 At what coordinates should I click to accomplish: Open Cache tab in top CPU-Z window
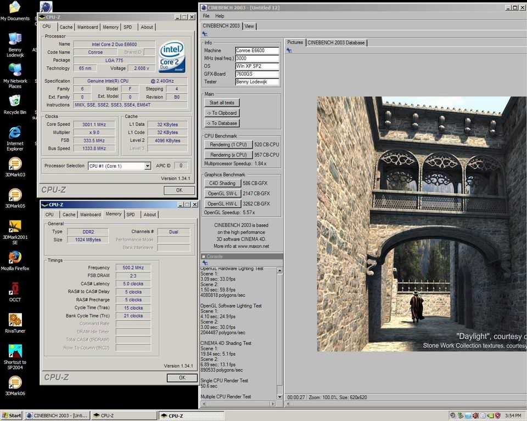pos(66,27)
